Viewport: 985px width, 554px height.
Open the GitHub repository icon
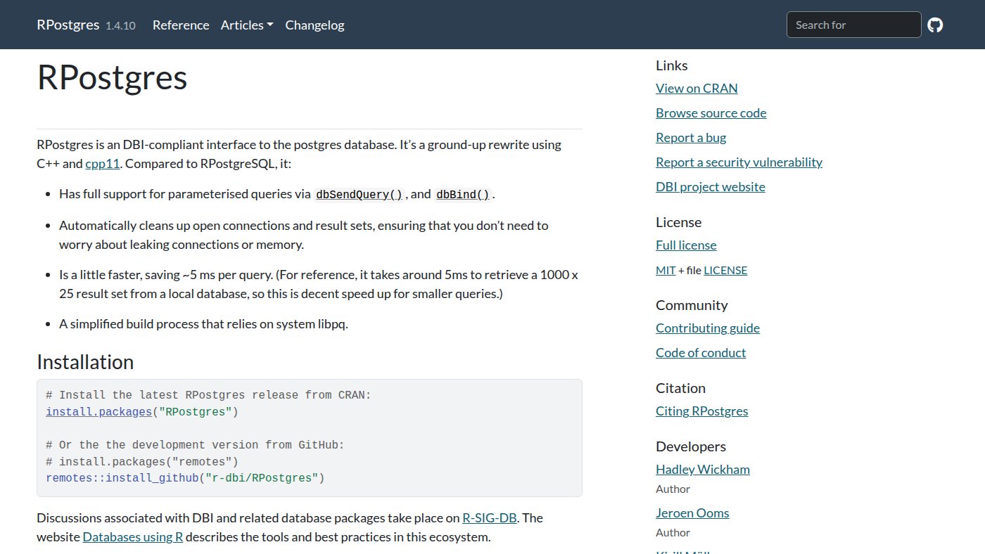tap(935, 25)
